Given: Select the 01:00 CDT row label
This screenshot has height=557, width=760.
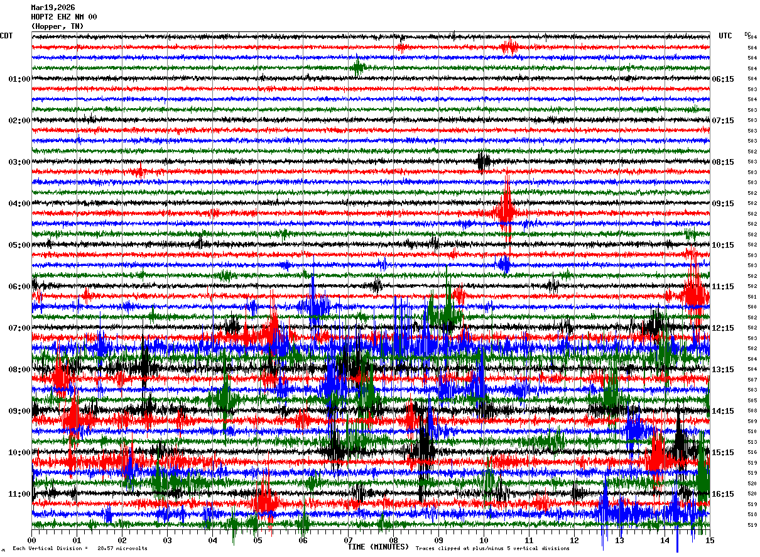Looking at the screenshot, I should click(x=19, y=79).
